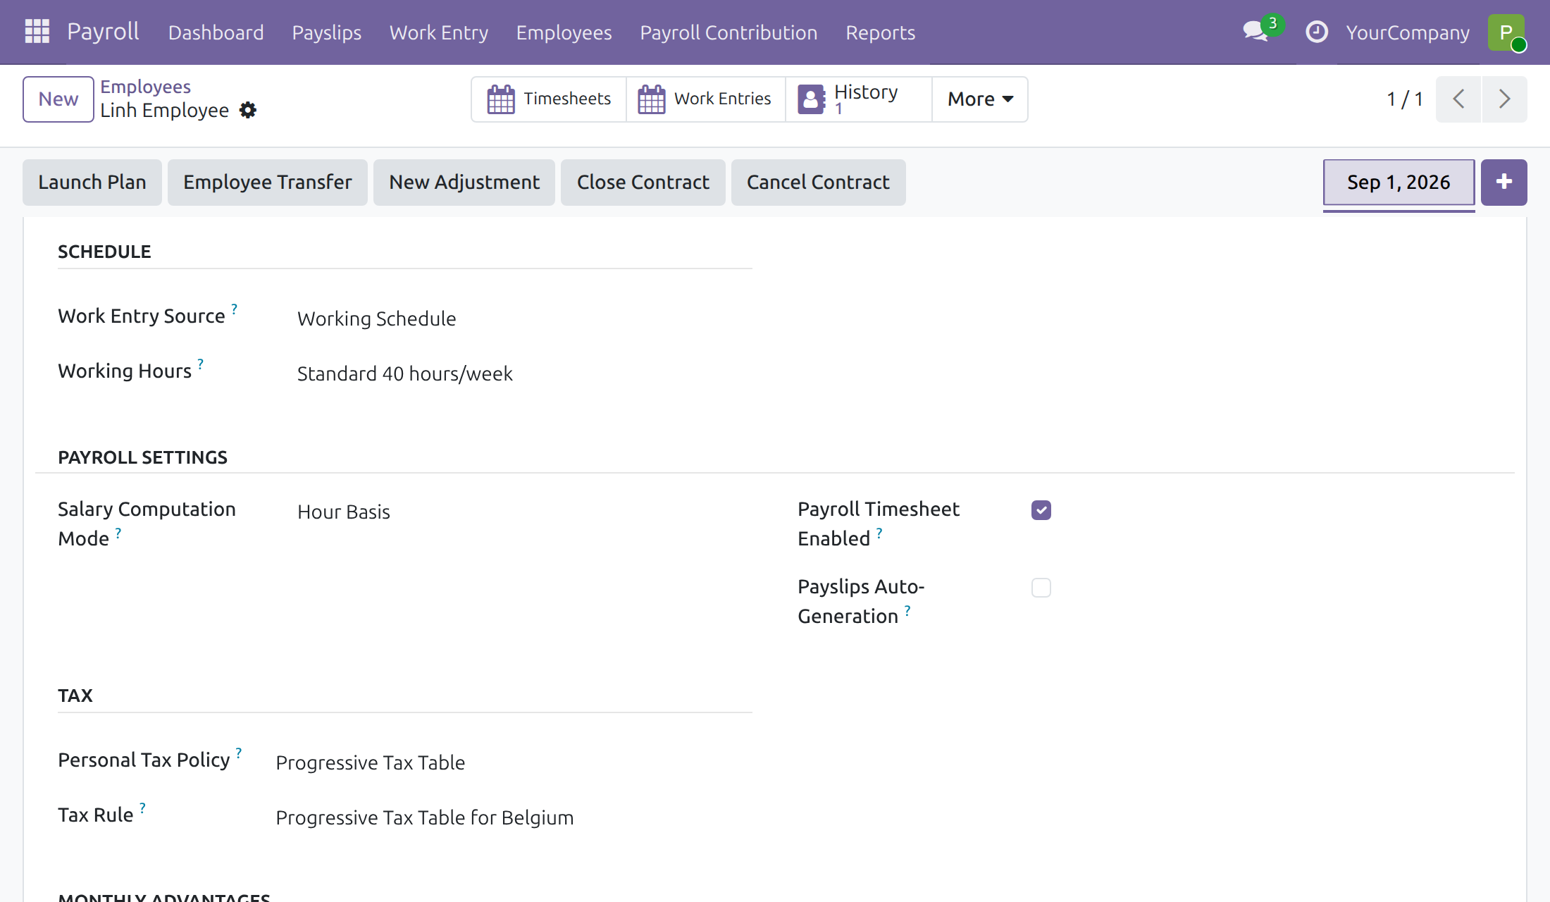Open the Payslips menu

tap(326, 32)
